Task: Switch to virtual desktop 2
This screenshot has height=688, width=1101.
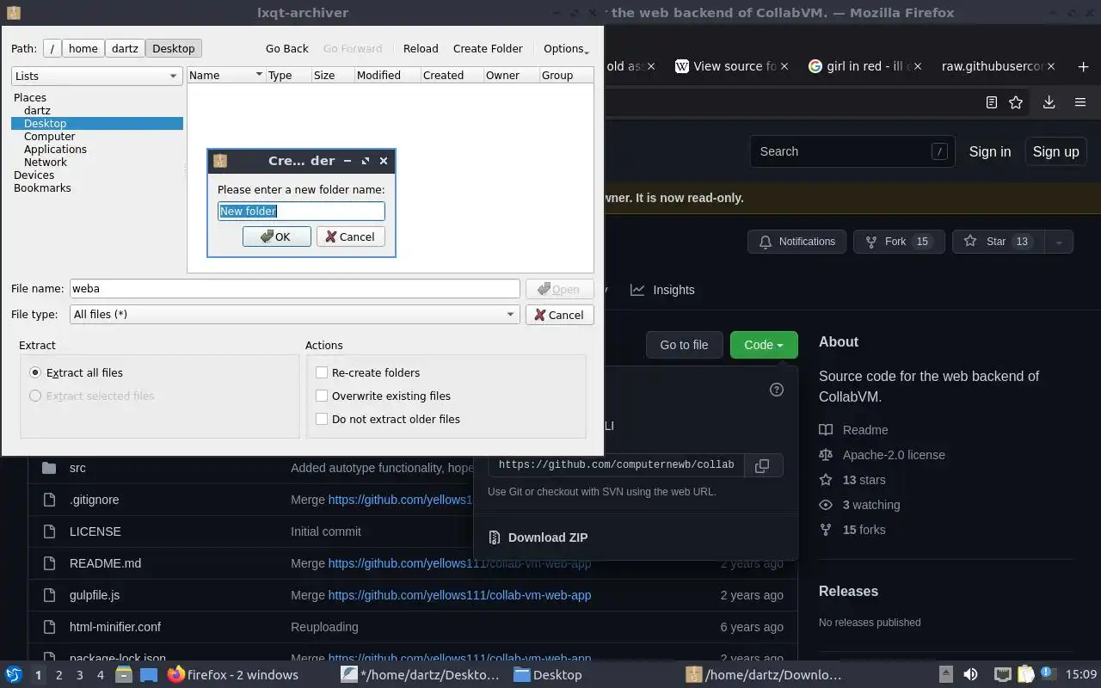Action: click(58, 675)
